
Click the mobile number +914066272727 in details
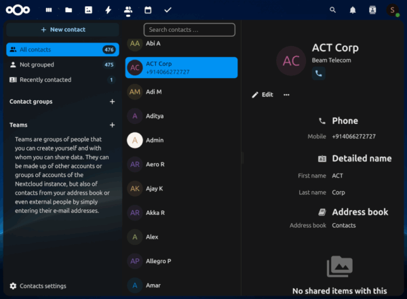tap(354, 136)
